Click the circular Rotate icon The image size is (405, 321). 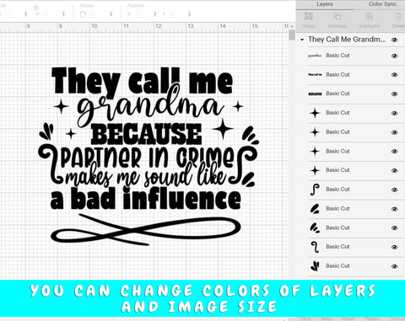(83, 14)
